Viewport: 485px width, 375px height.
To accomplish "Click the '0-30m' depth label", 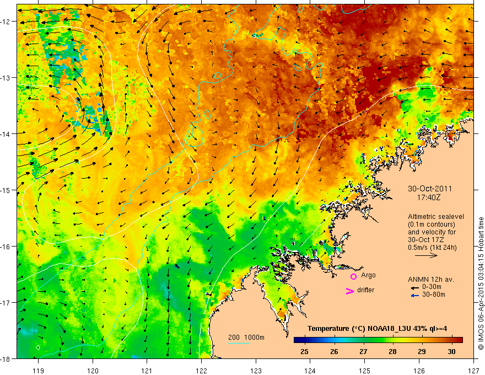I will click(x=432, y=287).
